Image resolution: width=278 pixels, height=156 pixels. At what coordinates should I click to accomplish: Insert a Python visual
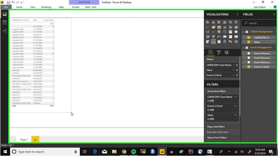click(230, 42)
